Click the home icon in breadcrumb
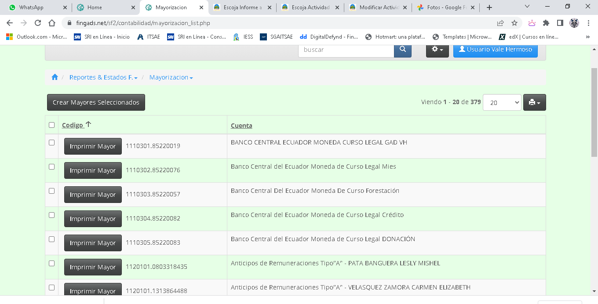 click(x=55, y=77)
